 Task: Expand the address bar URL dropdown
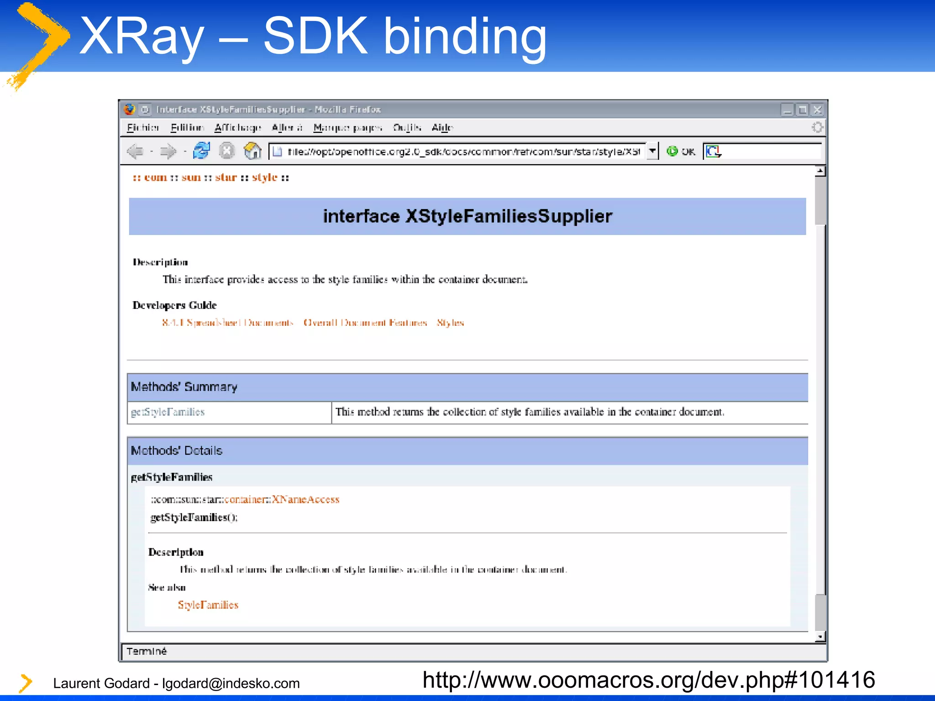[652, 151]
